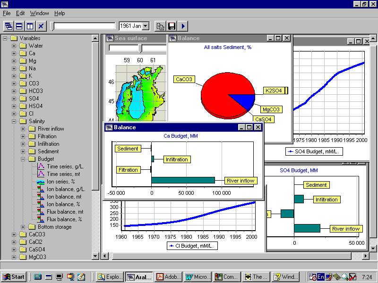Select Ion balance, g/L. item

pyautogui.click(x=61, y=189)
